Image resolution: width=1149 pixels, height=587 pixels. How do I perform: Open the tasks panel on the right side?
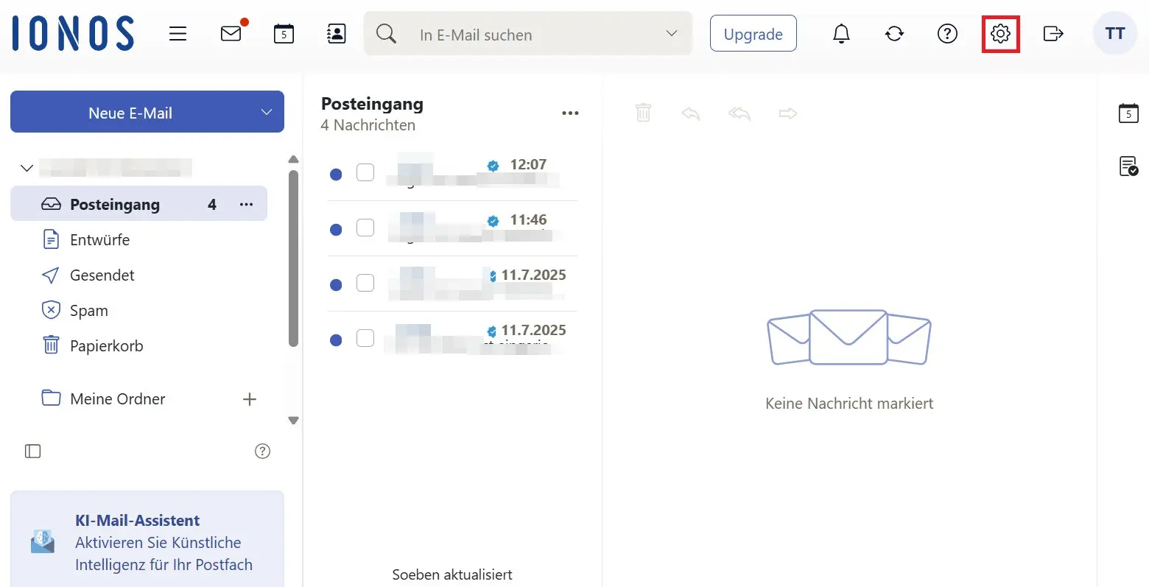(x=1129, y=166)
